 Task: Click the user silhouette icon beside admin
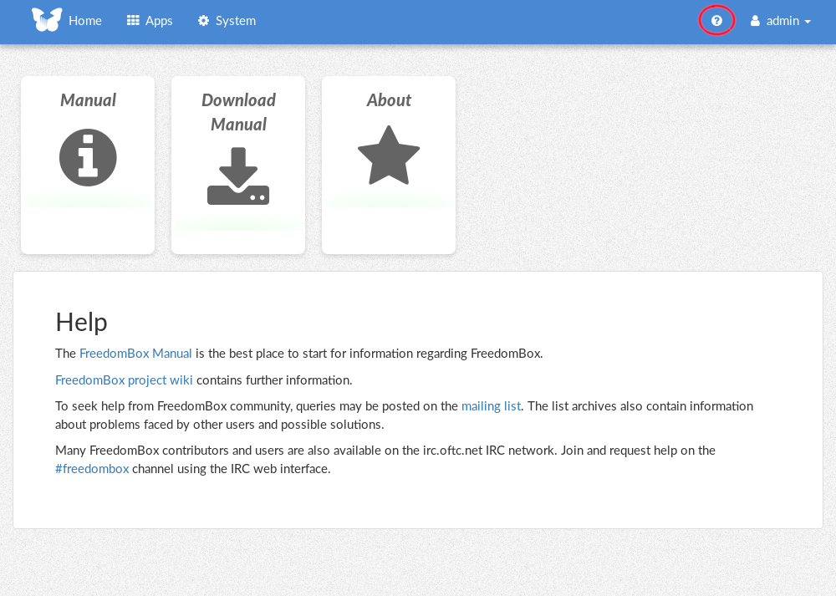tap(755, 21)
